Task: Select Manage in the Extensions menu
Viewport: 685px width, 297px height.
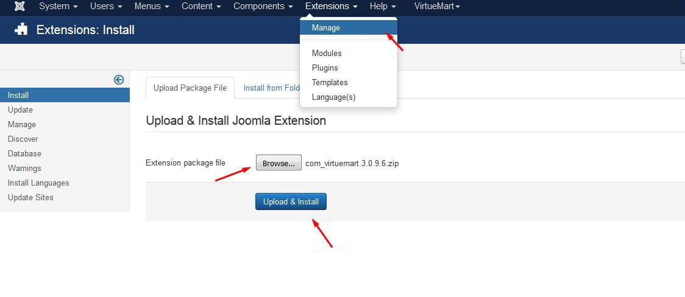Action: (326, 27)
